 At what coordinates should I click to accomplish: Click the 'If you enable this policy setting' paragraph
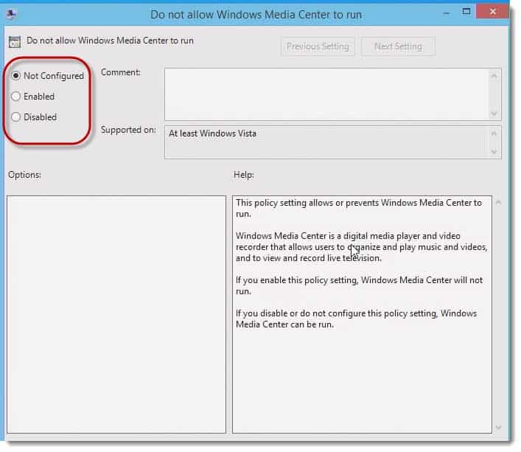359,285
